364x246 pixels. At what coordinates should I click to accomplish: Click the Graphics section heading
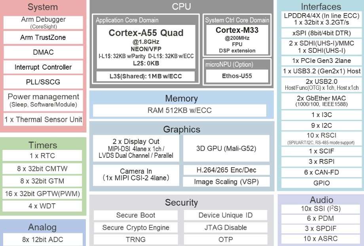pos(182,129)
